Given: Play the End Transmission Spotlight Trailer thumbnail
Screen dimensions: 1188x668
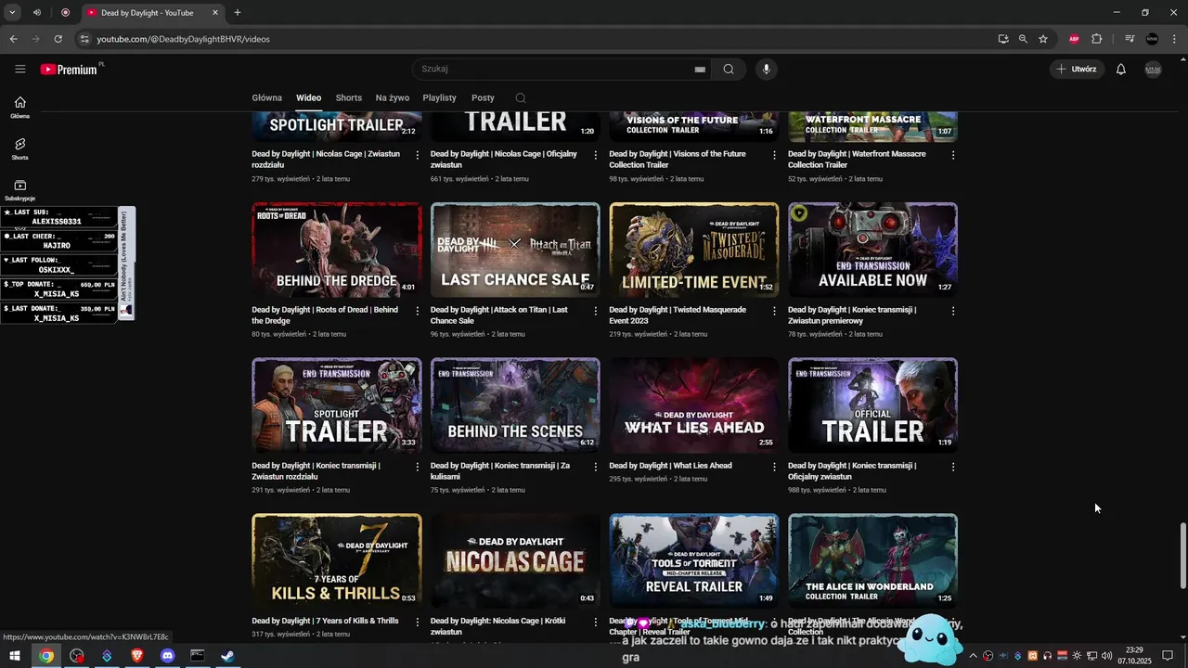Looking at the screenshot, I should tap(337, 405).
